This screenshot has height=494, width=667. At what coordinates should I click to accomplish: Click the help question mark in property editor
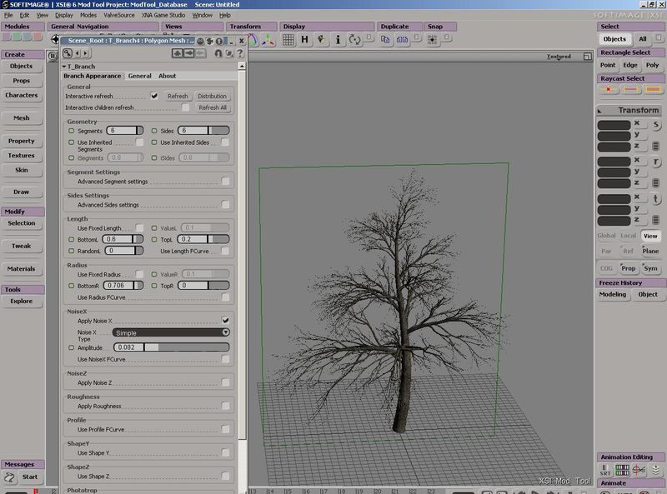click(241, 52)
